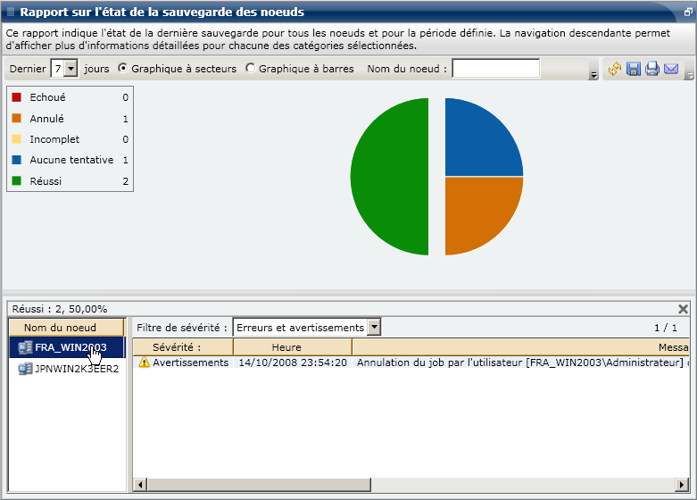Viewport: 697px width, 500px height.
Task: Click the Réussi : 2, 50,00% panel title
Action: pyautogui.click(x=60, y=309)
